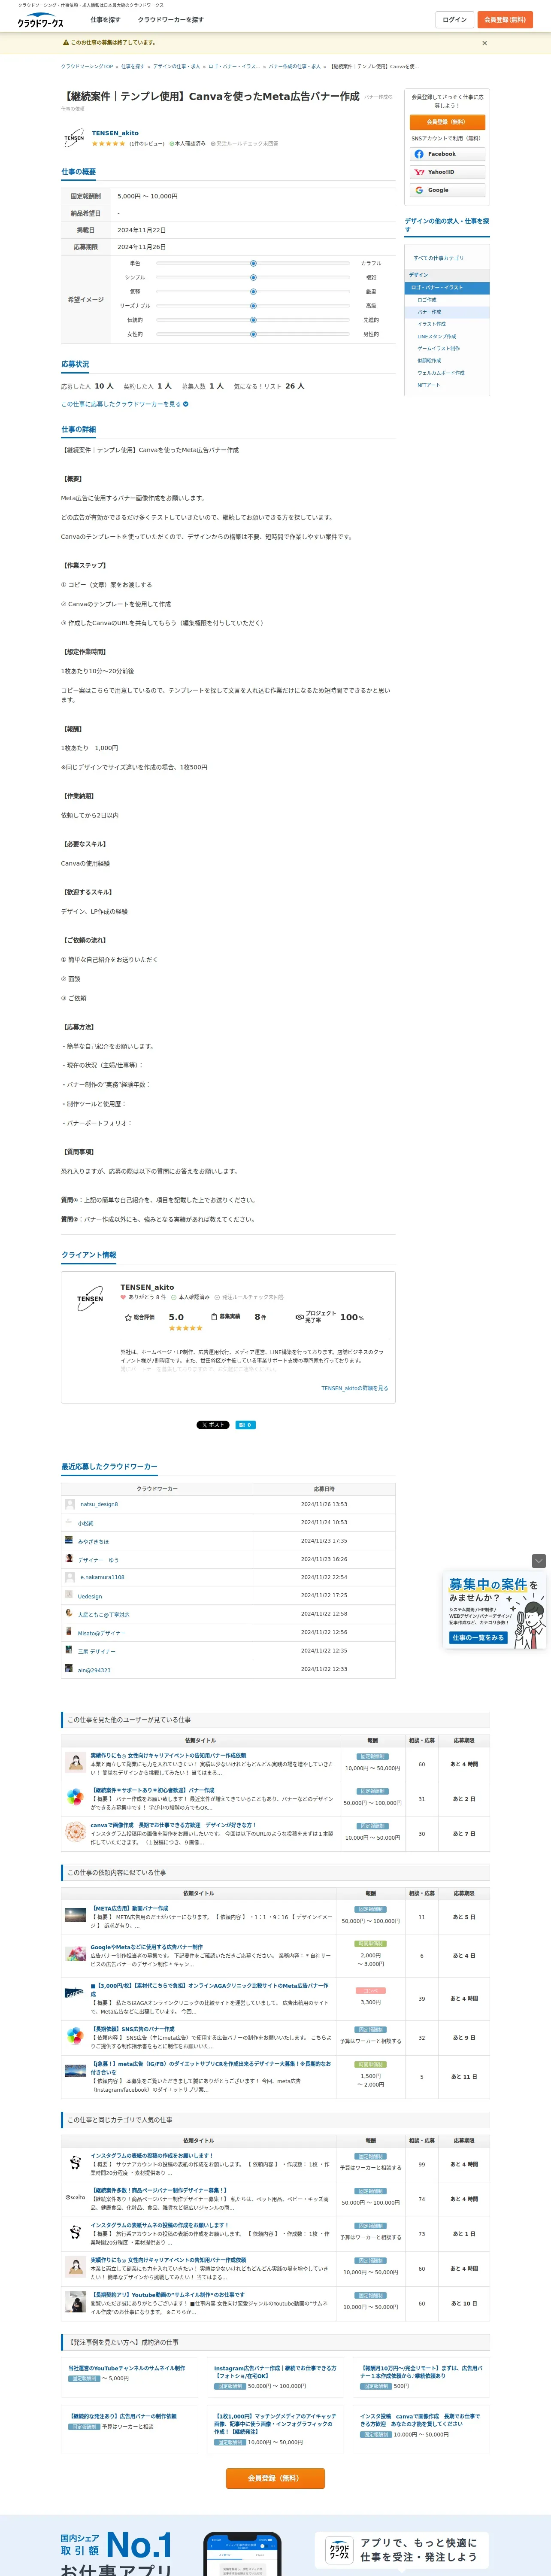Click orange 会員登録(無料) sidebar button
Viewport: 551px width, 2576px height.
447,122
